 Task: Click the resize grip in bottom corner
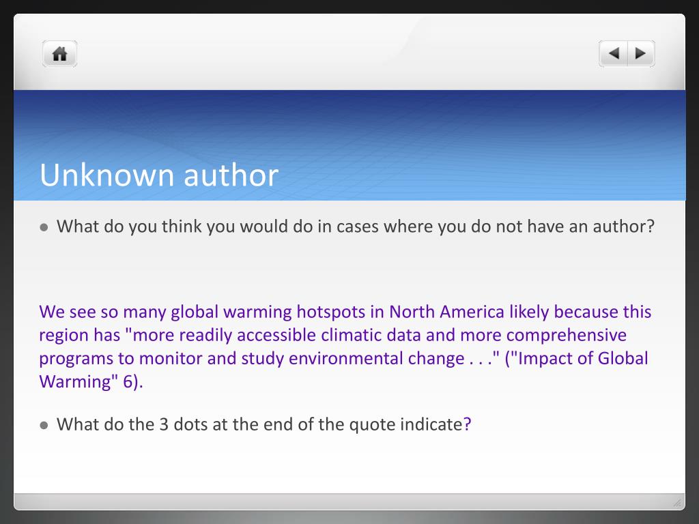(x=677, y=503)
